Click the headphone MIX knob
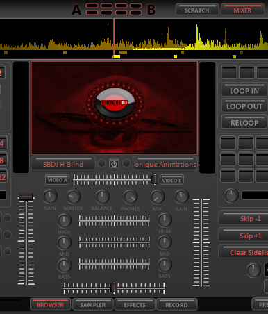Image resolution: width=268 pixels, height=314 pixels. pos(158,197)
